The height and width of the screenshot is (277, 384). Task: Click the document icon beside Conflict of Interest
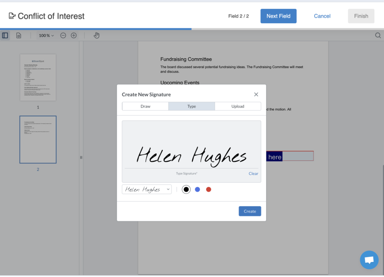12,15
